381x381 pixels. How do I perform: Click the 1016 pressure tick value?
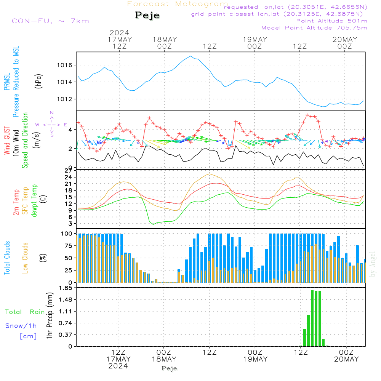(65, 65)
